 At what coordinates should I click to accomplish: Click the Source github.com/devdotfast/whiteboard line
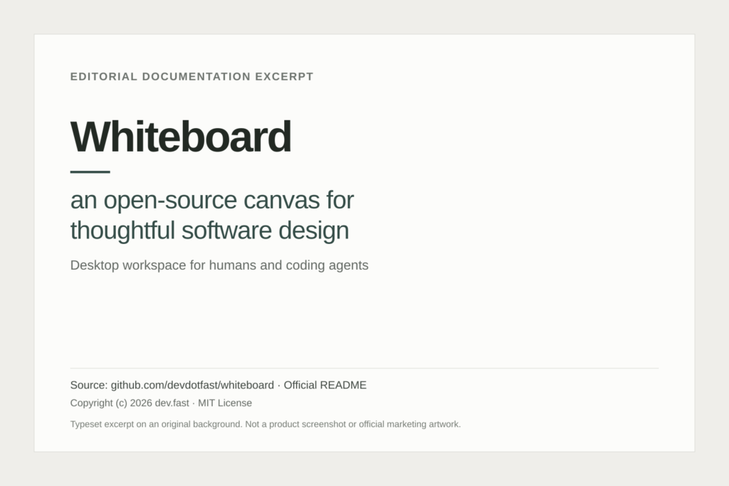pyautogui.click(x=219, y=385)
